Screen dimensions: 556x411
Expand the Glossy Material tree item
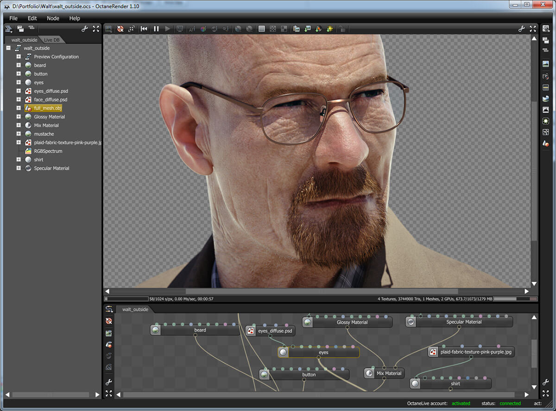(19, 117)
